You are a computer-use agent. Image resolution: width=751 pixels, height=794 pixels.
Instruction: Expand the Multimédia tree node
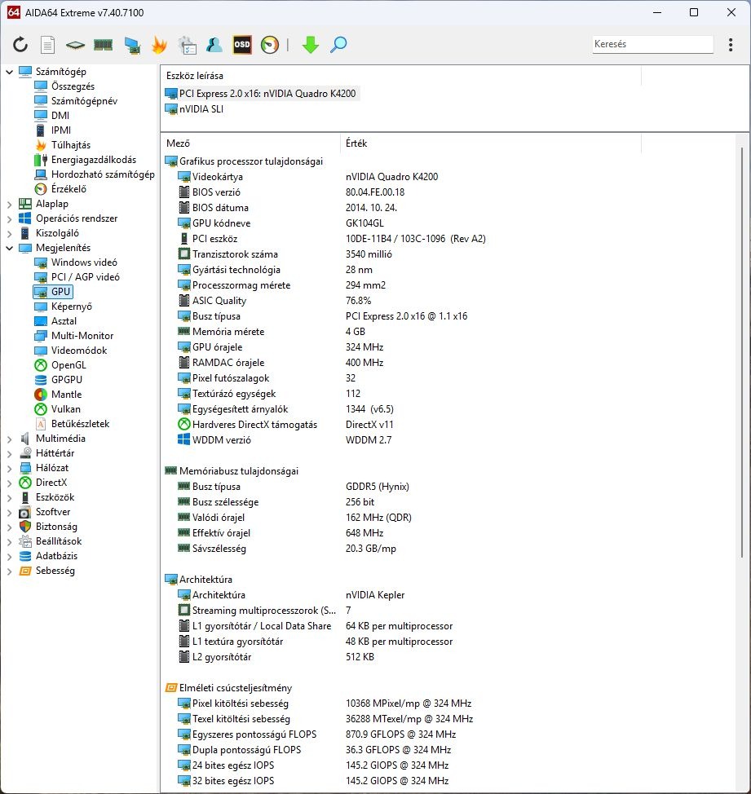click(x=9, y=439)
